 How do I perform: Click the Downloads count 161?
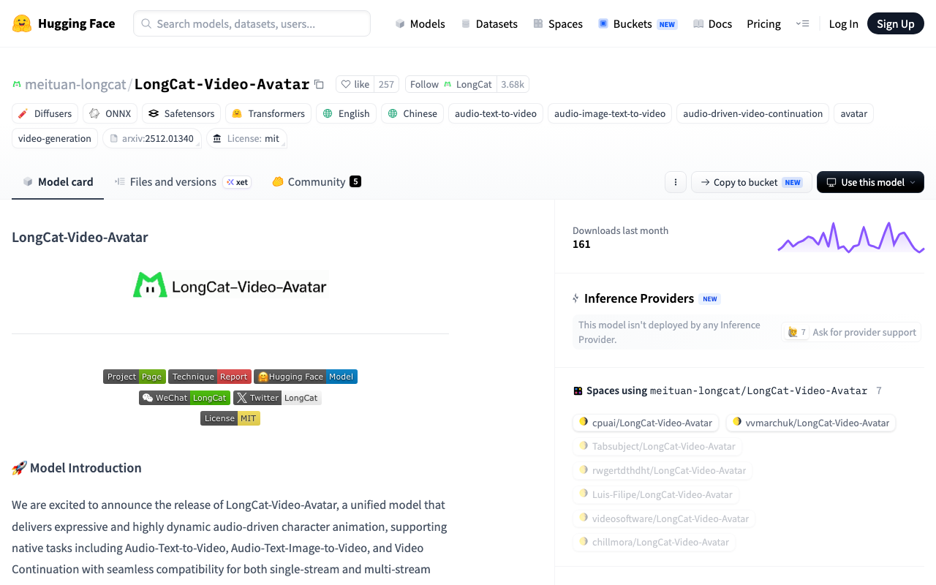581,244
